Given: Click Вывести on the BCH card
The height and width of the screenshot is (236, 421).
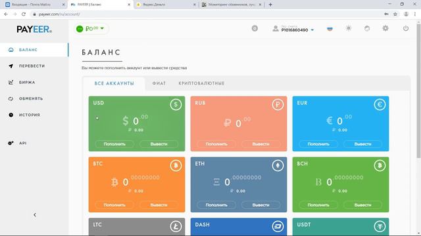Looking at the screenshot, I should pos(362,205).
